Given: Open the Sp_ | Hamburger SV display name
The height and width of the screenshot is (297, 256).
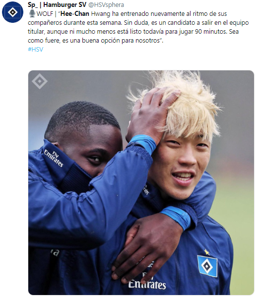Looking at the screenshot, I should [57, 4].
